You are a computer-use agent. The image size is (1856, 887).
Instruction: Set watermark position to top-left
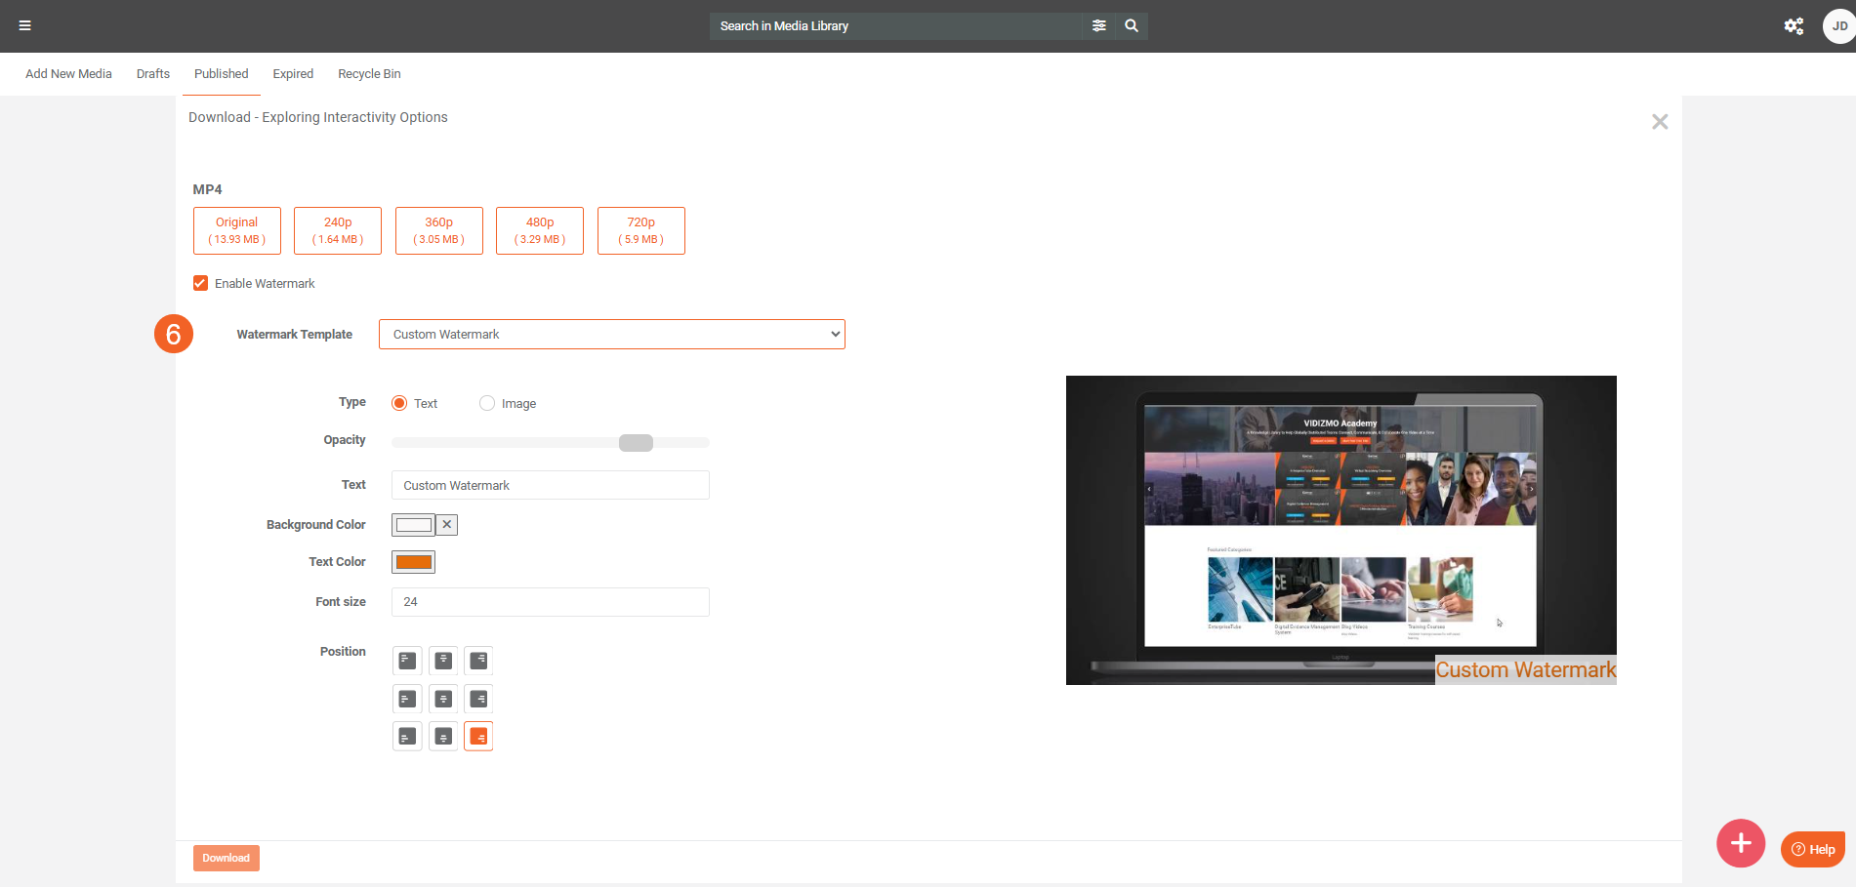tap(407, 661)
